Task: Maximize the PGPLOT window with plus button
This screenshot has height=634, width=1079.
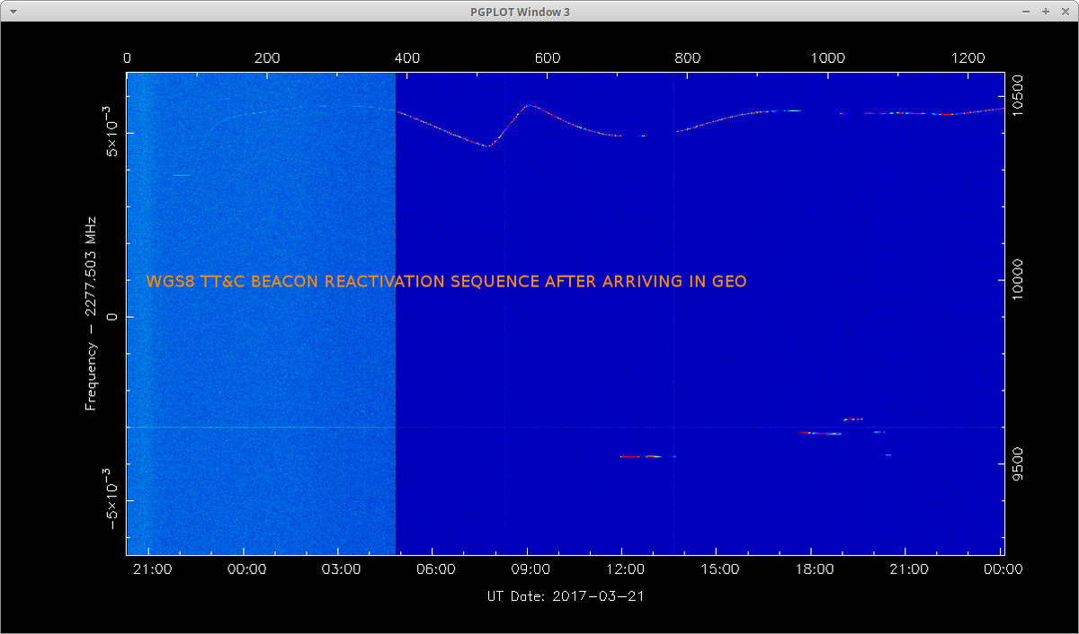Action: point(1046,12)
